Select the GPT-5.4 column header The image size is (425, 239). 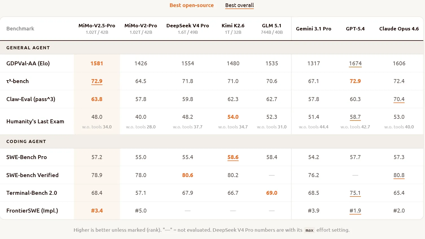(x=355, y=29)
